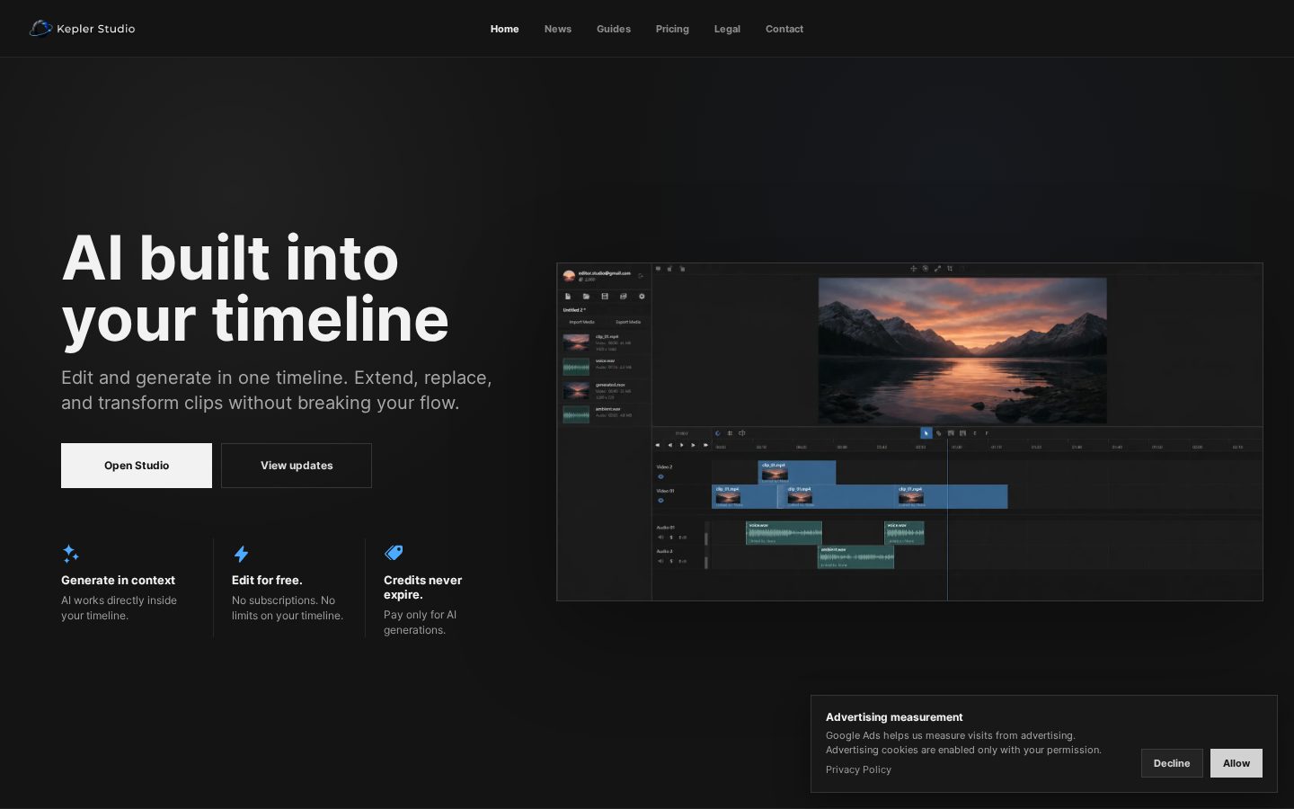The height and width of the screenshot is (809, 1294).
Task: Click the user avatar in the editor preview
Action: click(569, 276)
